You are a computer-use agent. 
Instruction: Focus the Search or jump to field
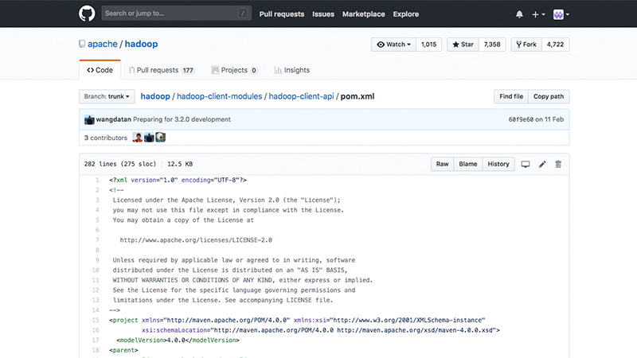pyautogui.click(x=176, y=14)
